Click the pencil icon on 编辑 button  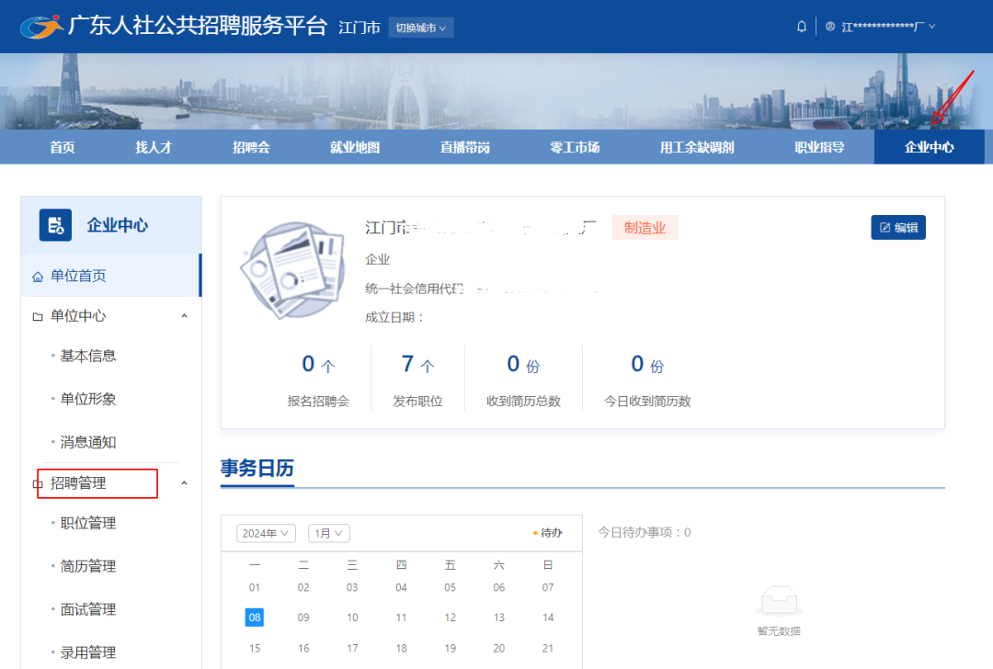click(x=885, y=227)
